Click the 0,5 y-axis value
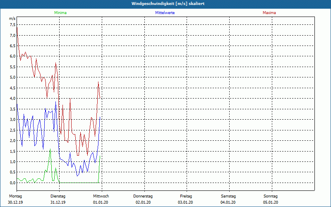This screenshot has height=207, width=331. pyautogui.click(x=13, y=172)
